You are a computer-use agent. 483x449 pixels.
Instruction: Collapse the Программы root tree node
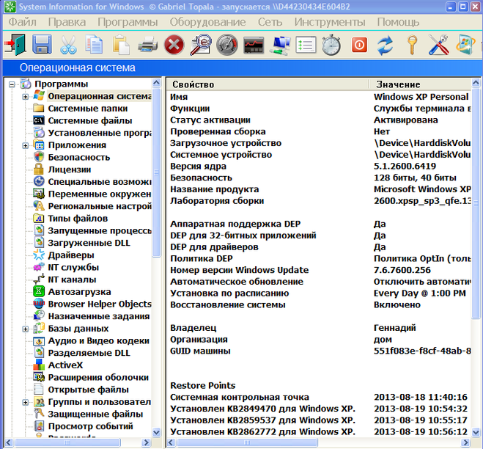pyautogui.click(x=12, y=84)
